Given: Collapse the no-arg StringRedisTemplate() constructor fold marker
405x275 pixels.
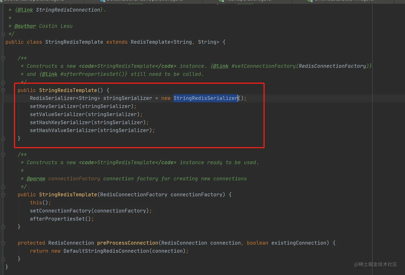Looking at the screenshot, I should [x=3, y=91].
